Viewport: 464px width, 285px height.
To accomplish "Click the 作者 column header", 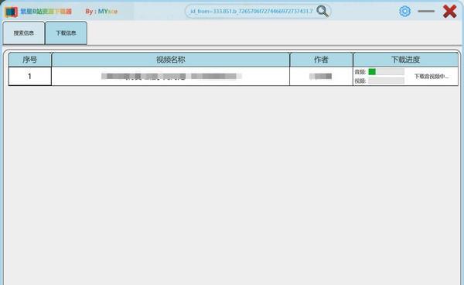I will (321, 60).
